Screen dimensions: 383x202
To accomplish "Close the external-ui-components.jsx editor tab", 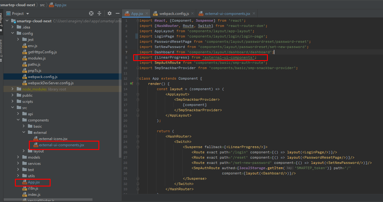I will coord(254,14).
